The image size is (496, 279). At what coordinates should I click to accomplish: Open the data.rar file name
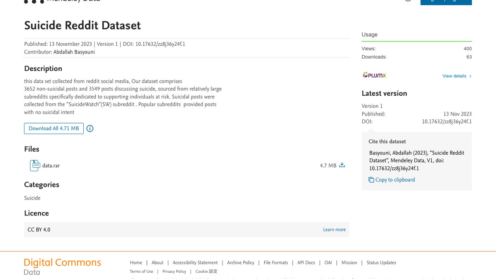(51, 165)
